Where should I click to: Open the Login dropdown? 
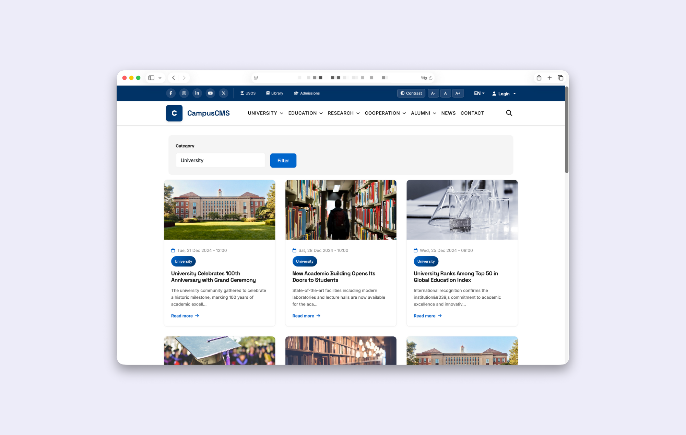click(503, 93)
